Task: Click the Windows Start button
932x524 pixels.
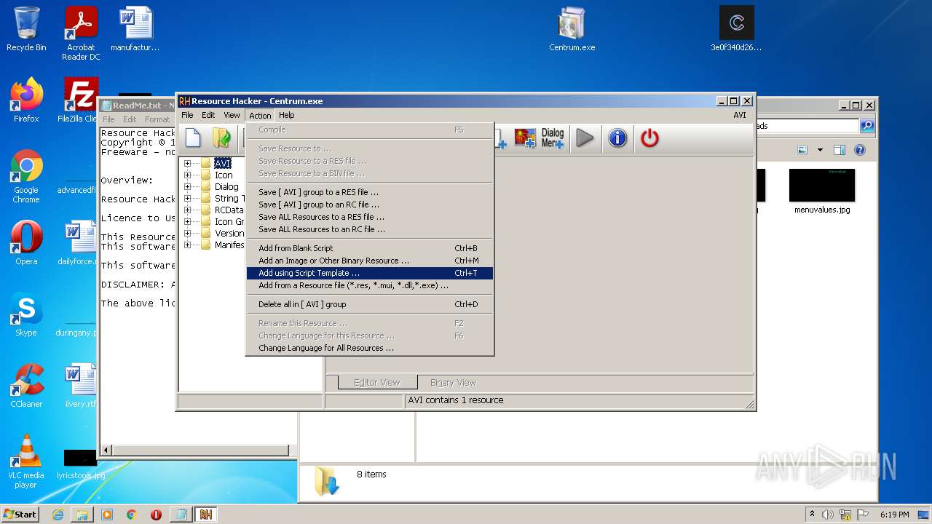Action: click(x=20, y=515)
